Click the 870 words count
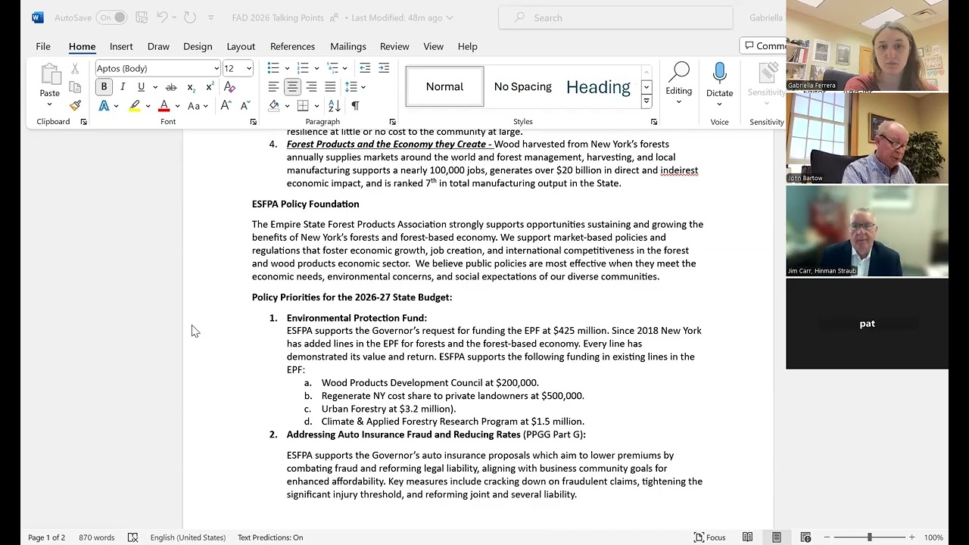The width and height of the screenshot is (969, 545). tap(97, 537)
